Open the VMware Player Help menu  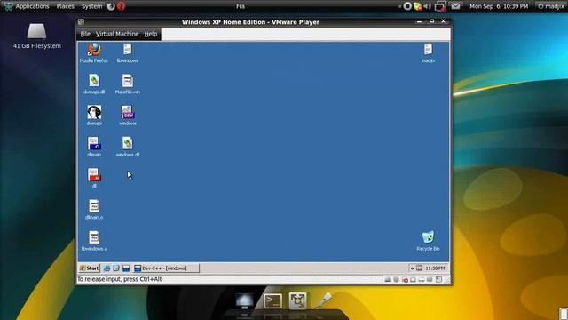pyautogui.click(x=151, y=34)
